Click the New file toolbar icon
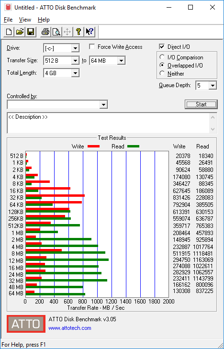Screen dimensions: 224x349 [9, 32]
